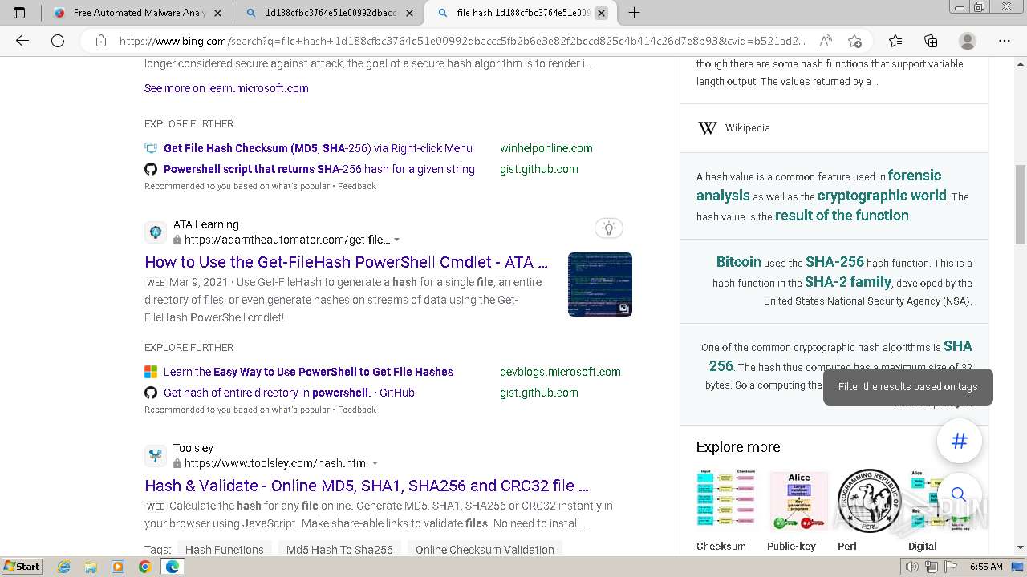Open the Wikipedia source link
Screen dimensions: 1027x577
(x=748, y=128)
